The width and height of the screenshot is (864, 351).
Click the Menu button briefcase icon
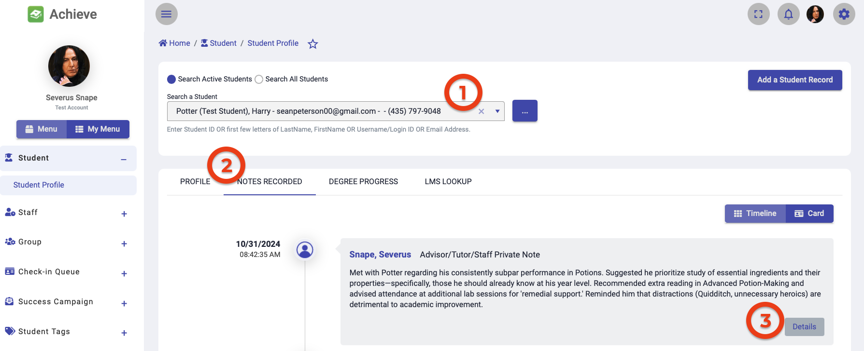coord(29,129)
